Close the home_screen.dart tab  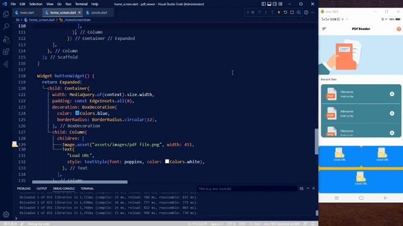pyautogui.click(x=80, y=13)
